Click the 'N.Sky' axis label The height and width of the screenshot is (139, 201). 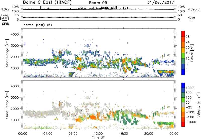[x=5, y=9]
